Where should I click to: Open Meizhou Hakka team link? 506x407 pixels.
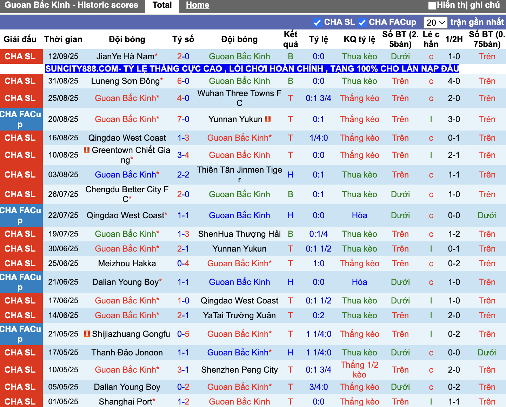coord(127,263)
